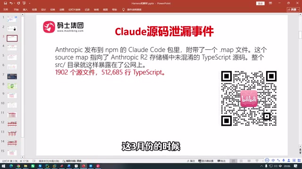Viewport: 302px width, 169px height.
Task: Switch to the 绘图 (Draw) ribbon tab
Action: [x=34, y=9]
